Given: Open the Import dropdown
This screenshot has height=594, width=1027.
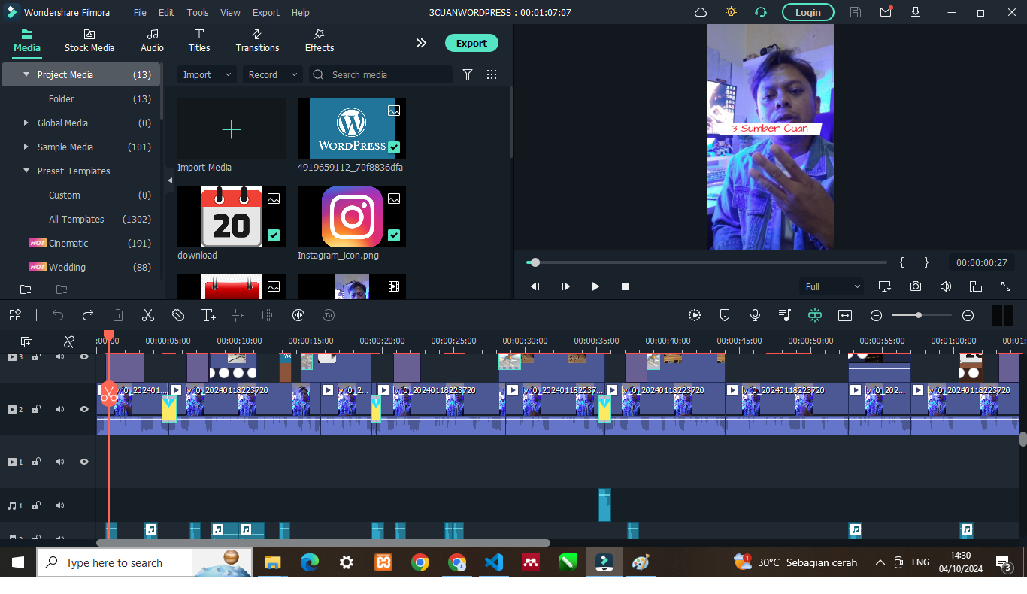Looking at the screenshot, I should point(207,74).
